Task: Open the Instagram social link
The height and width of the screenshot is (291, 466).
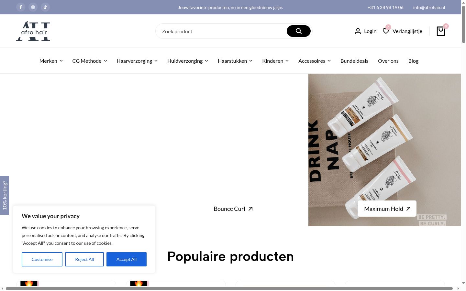Action: [x=33, y=7]
